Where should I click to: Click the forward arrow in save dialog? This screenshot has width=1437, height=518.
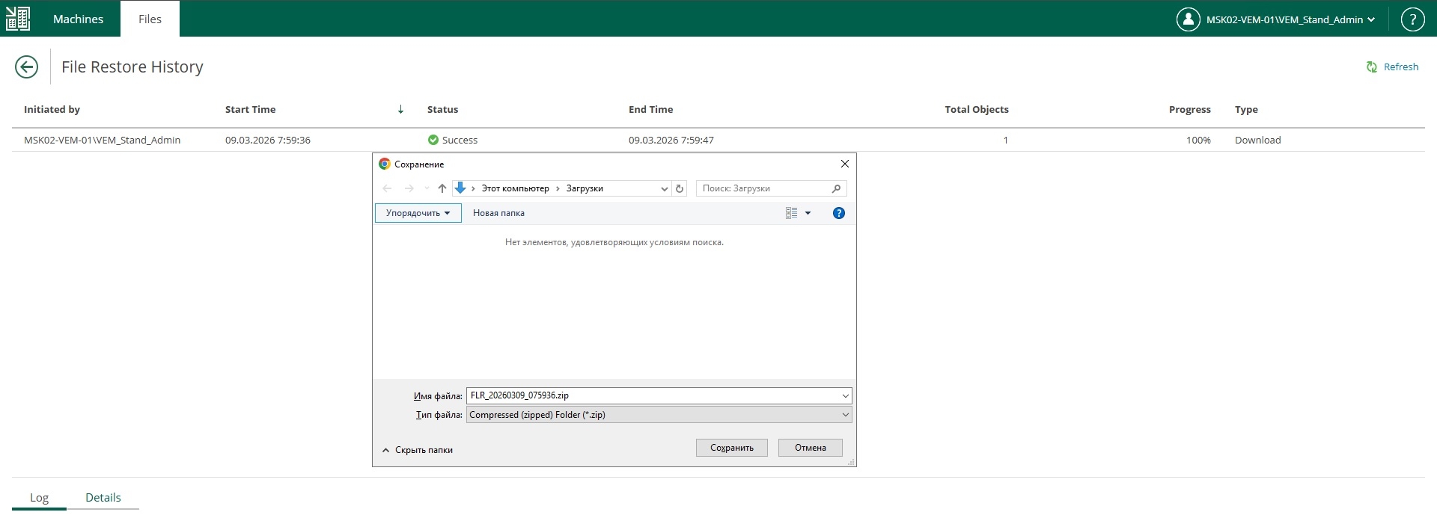click(x=409, y=188)
